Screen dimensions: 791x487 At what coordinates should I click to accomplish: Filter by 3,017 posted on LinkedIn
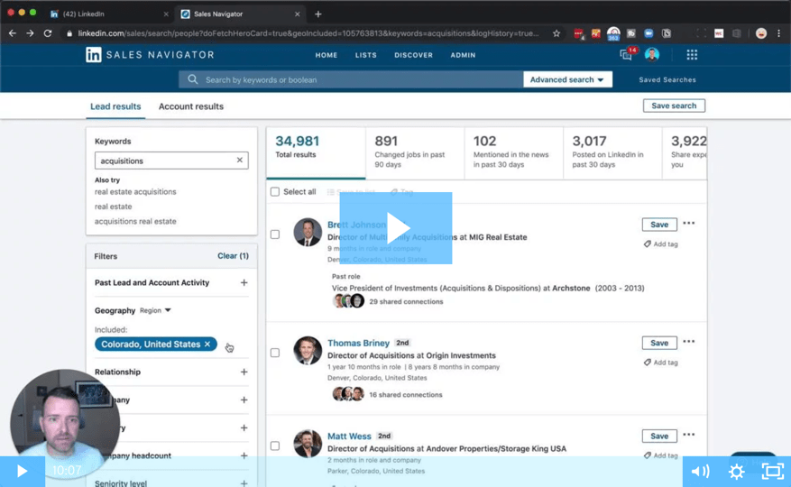[x=612, y=152]
